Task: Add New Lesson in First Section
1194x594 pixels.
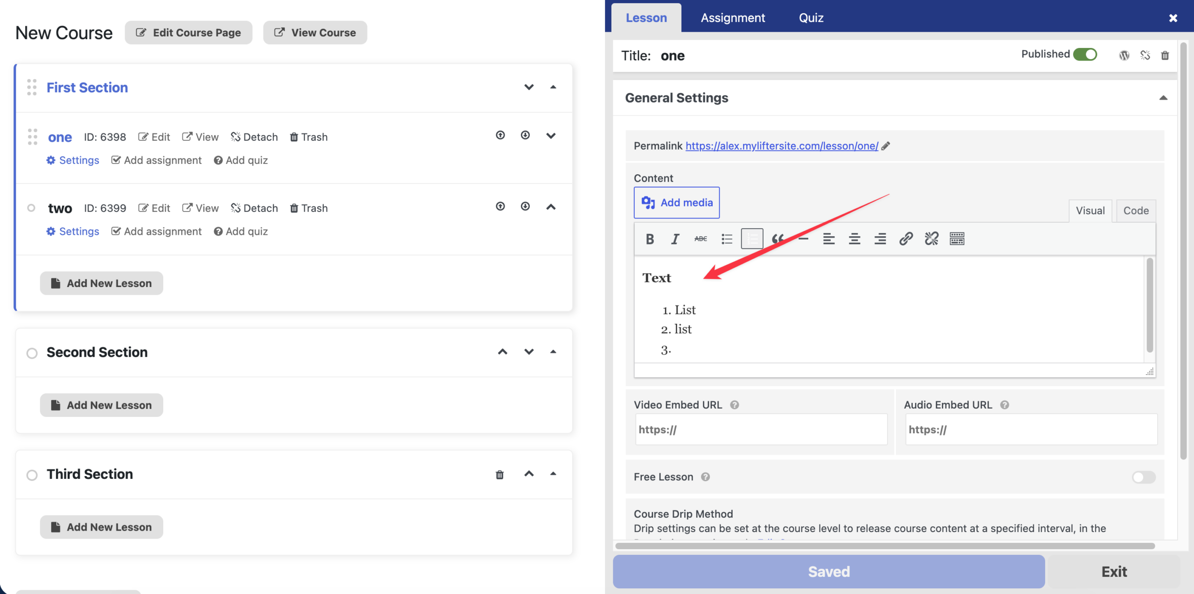Action: (x=101, y=283)
